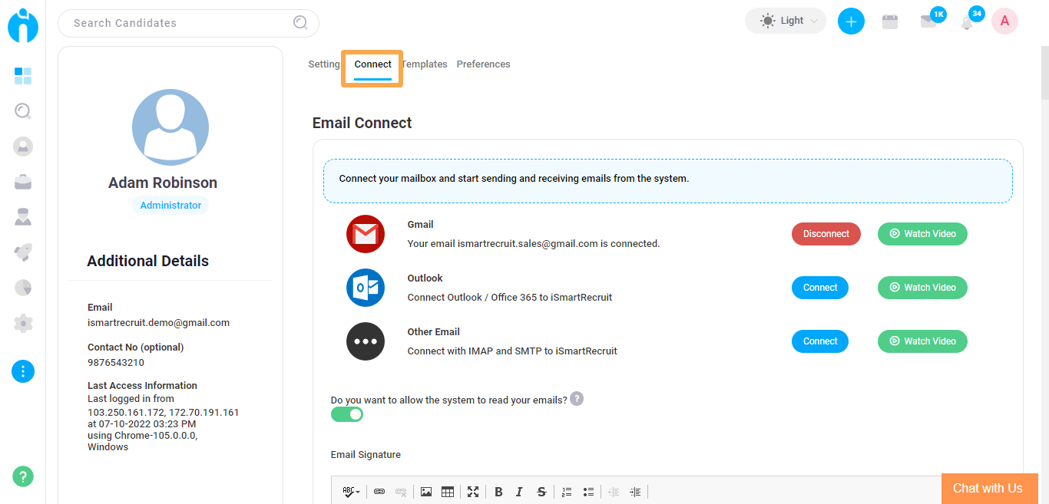
Task: Disable allowing the system to read emails
Action: pyautogui.click(x=347, y=413)
